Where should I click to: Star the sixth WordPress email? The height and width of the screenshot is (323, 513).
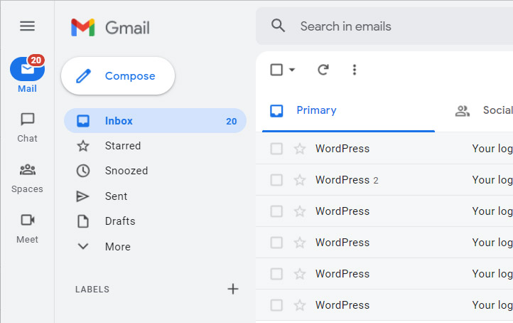click(x=300, y=305)
